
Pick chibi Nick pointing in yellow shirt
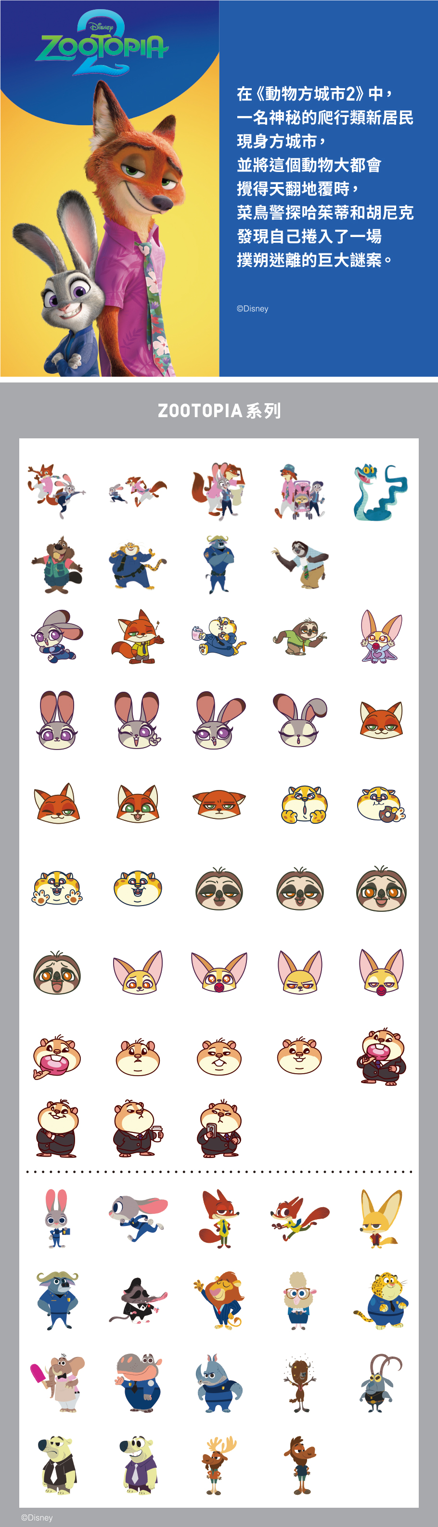click(138, 637)
